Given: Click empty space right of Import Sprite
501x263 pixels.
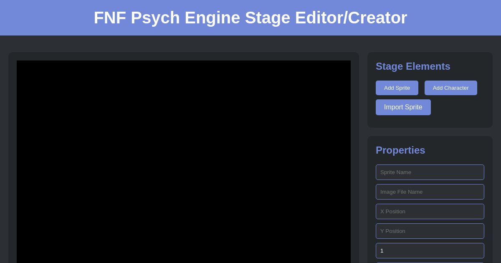Looking at the screenshot, I should point(459,108).
